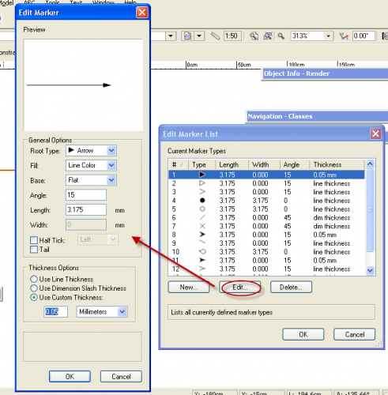
Task: Click the Angle input field
Action: (x=86, y=195)
